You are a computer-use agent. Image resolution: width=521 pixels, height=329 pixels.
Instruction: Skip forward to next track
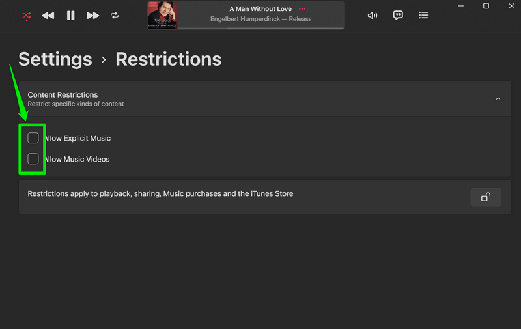tap(92, 16)
